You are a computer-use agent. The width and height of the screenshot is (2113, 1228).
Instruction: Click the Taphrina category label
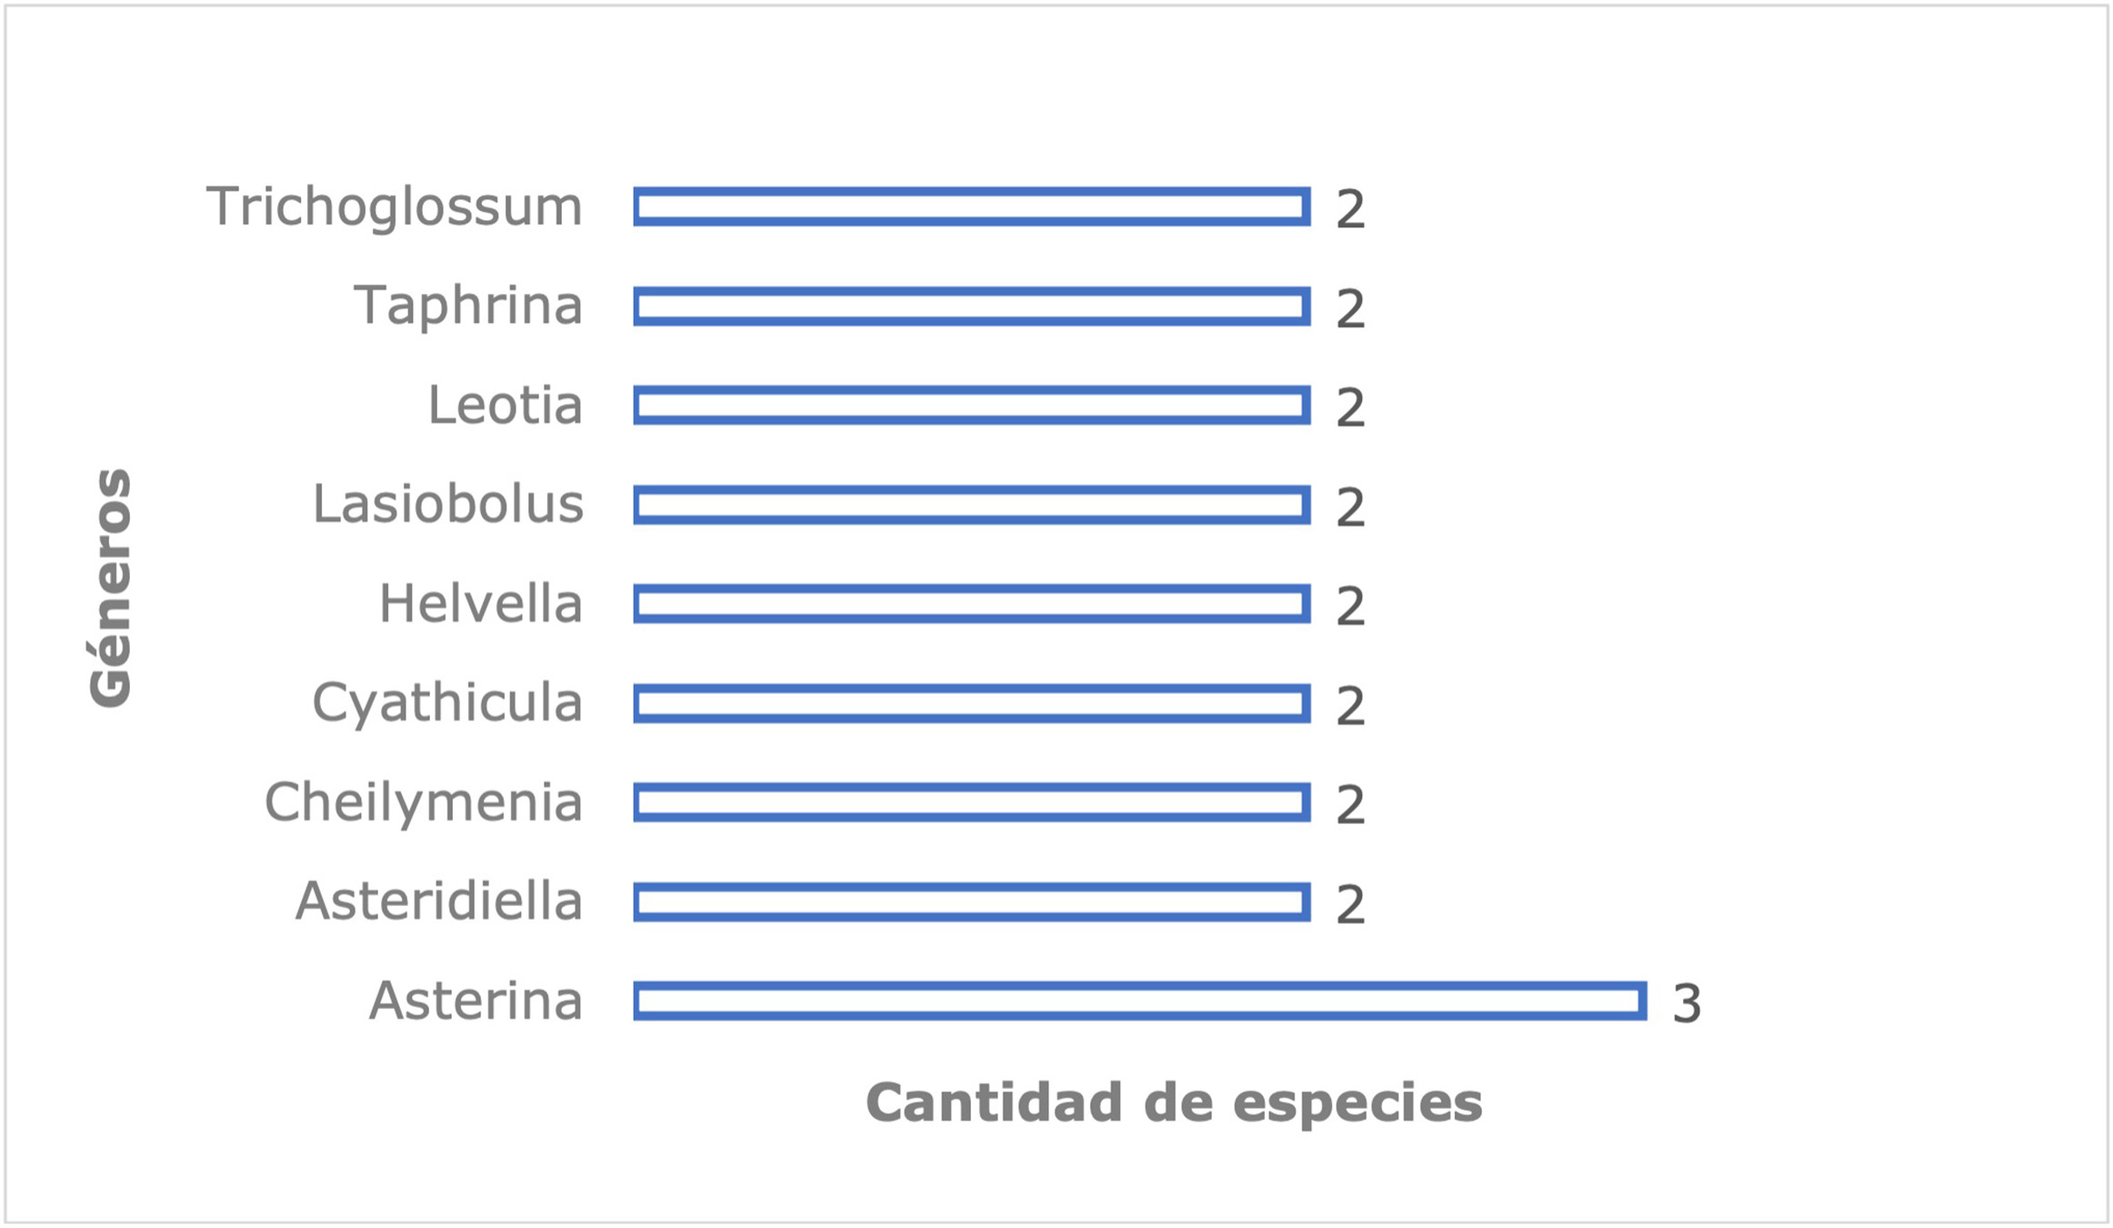pyautogui.click(x=467, y=306)
